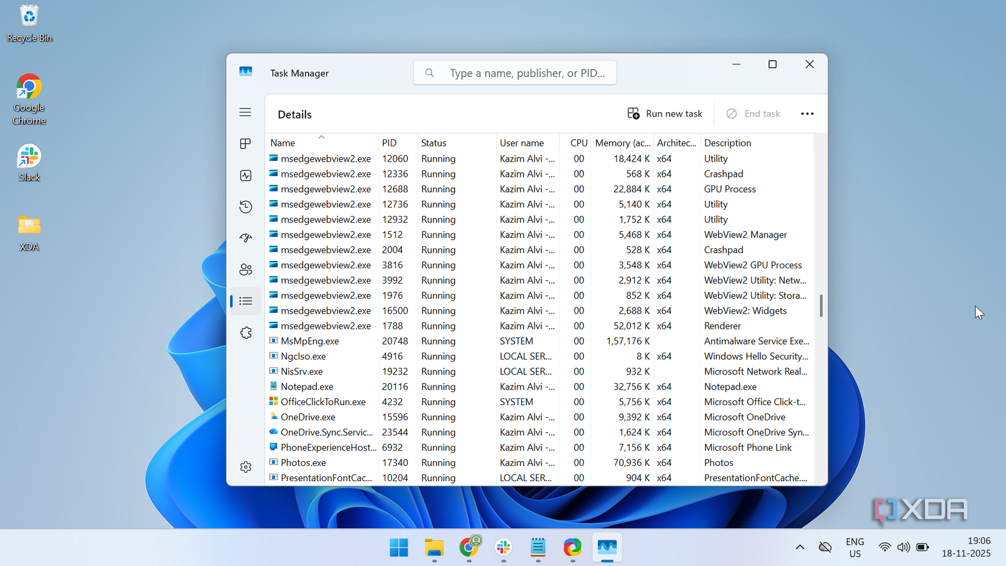
Task: Click PID 16500 cell
Action: point(395,310)
